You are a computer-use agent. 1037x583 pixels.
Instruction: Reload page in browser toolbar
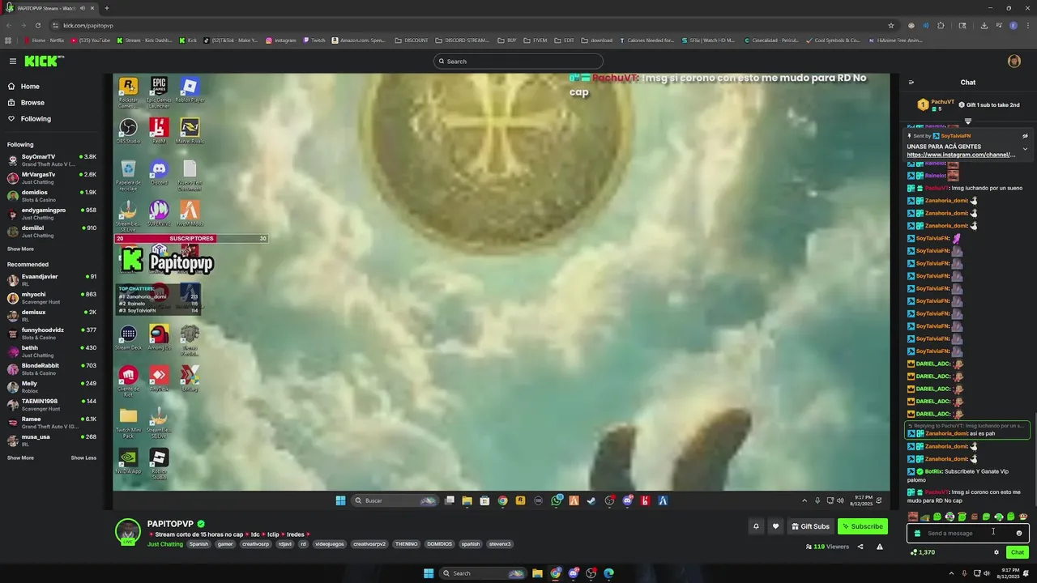(x=37, y=25)
